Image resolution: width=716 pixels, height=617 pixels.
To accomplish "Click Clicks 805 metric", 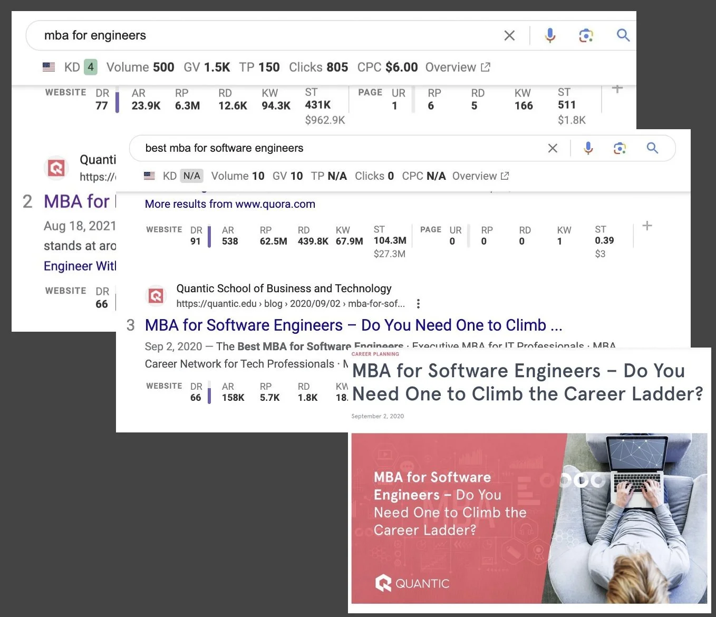I will pos(318,67).
